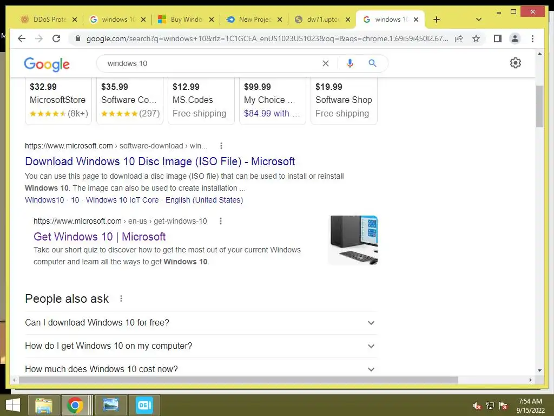Screen dimensions: 554x416
Task: Expand How much does Windows 10 cost
Action: point(201,369)
